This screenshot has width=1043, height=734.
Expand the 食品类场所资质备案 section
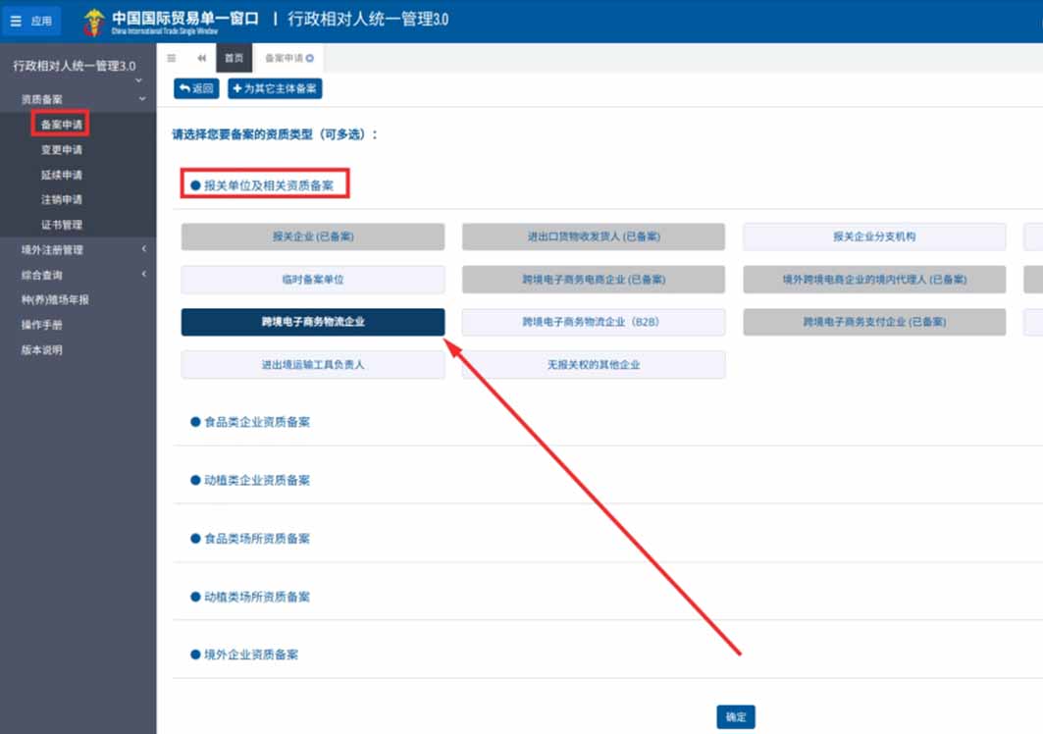point(250,539)
